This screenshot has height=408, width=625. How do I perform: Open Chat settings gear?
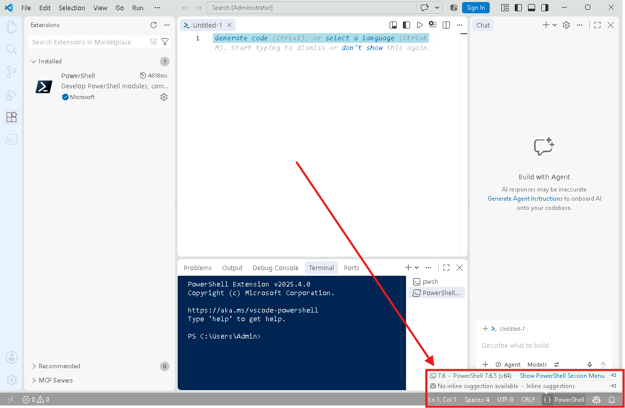(x=566, y=25)
